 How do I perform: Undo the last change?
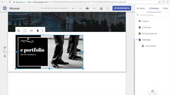point(73,8)
